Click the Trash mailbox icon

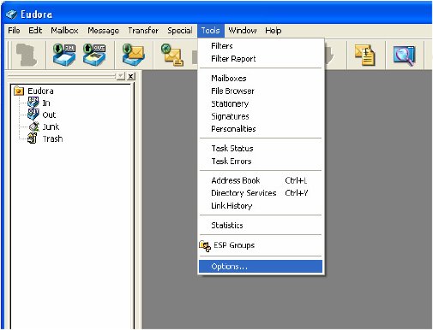pyautogui.click(x=33, y=138)
